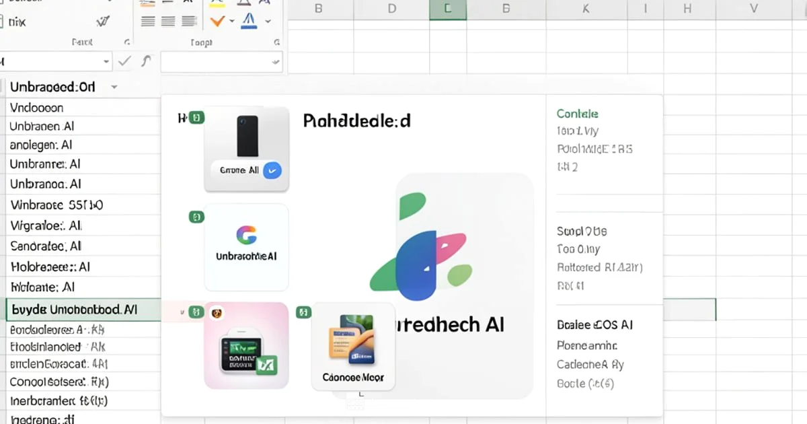
Task: Click the Dealee EOS AI link
Action: click(594, 324)
